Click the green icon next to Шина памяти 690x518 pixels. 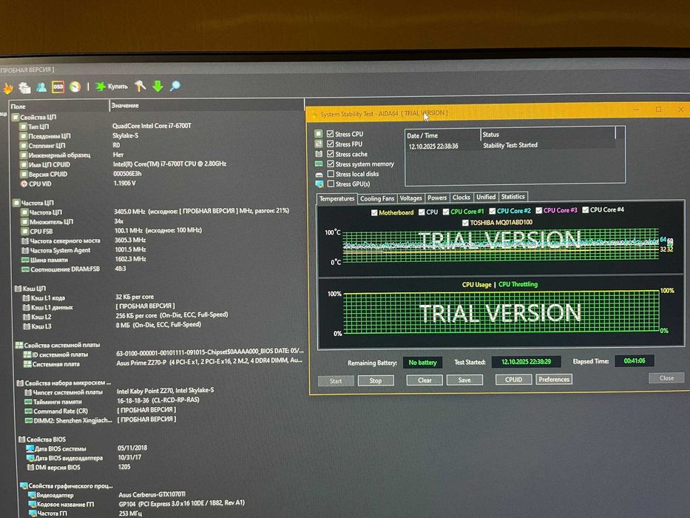point(26,260)
